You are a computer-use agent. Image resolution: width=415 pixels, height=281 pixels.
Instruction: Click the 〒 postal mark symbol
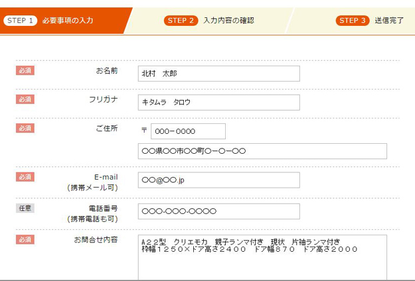144,131
